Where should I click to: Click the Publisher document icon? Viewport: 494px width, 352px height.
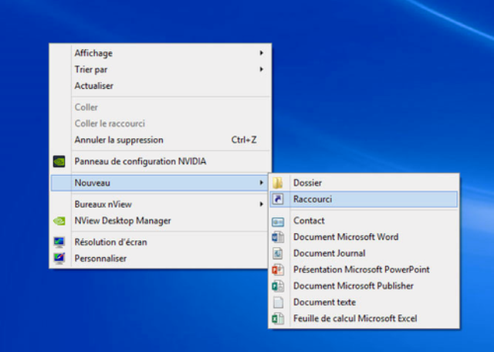pyautogui.click(x=278, y=286)
